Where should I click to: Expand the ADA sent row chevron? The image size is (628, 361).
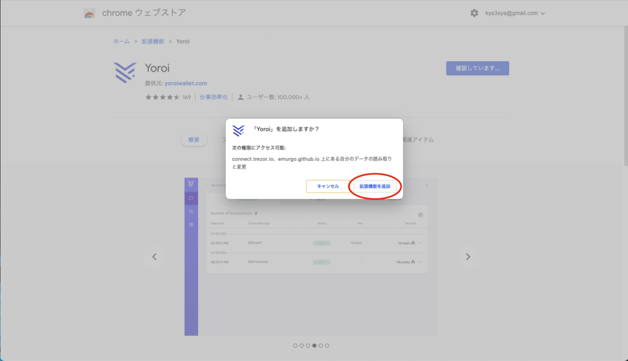[x=421, y=243]
